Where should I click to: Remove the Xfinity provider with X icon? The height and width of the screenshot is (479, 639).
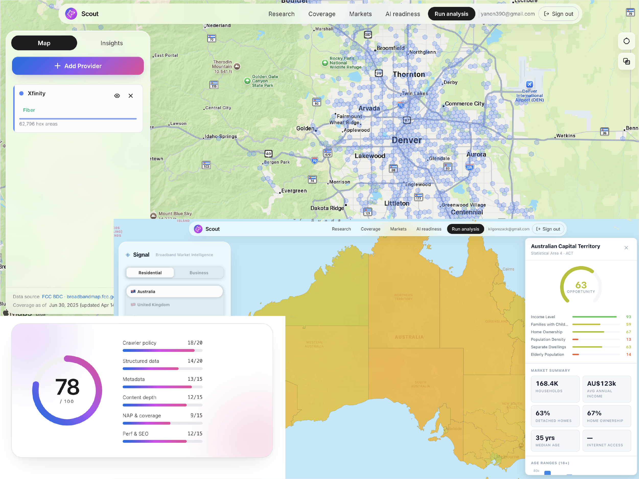pyautogui.click(x=131, y=95)
